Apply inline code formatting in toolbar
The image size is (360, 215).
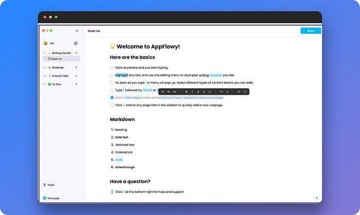(x=210, y=91)
